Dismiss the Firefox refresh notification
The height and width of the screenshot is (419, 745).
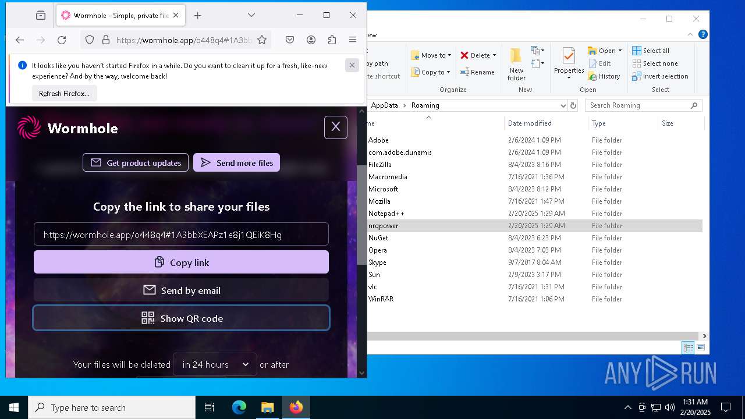[x=352, y=65]
